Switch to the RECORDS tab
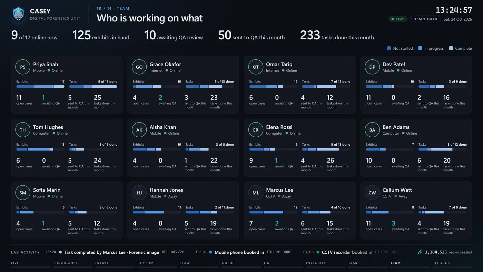 [x=452, y=263]
